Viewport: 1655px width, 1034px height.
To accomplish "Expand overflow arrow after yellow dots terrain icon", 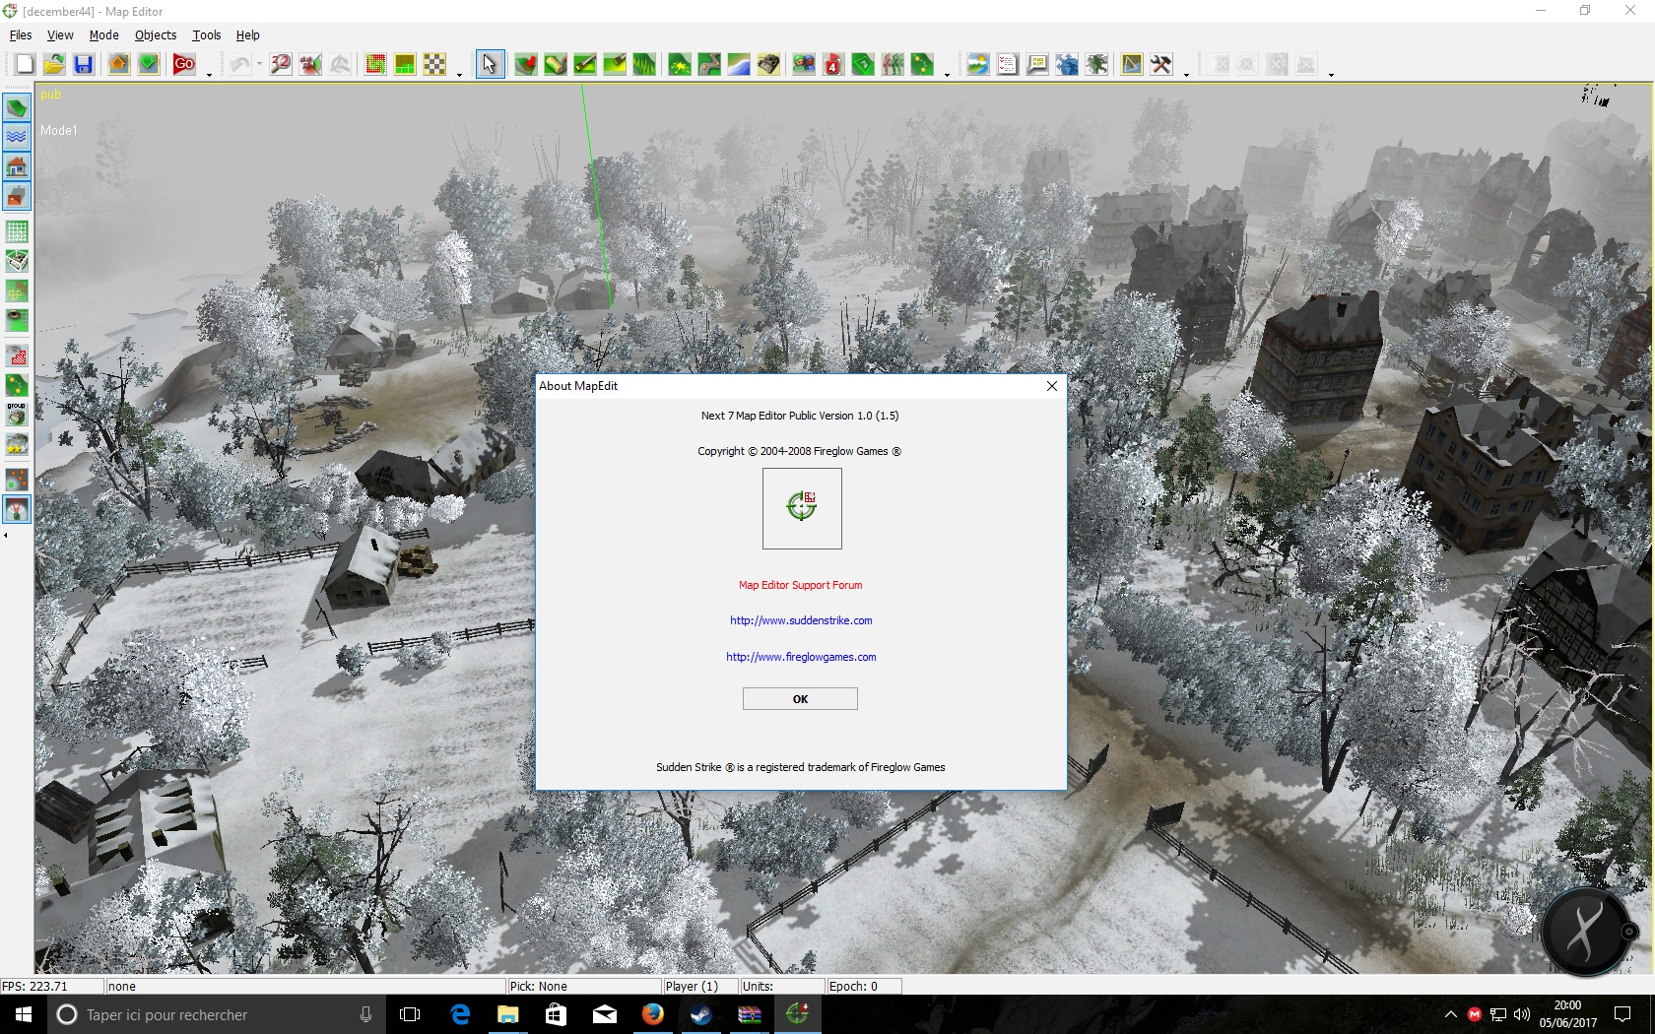I will (947, 73).
